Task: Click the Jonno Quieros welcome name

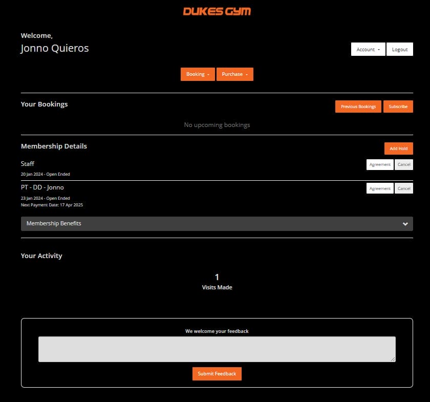Action: pos(55,49)
